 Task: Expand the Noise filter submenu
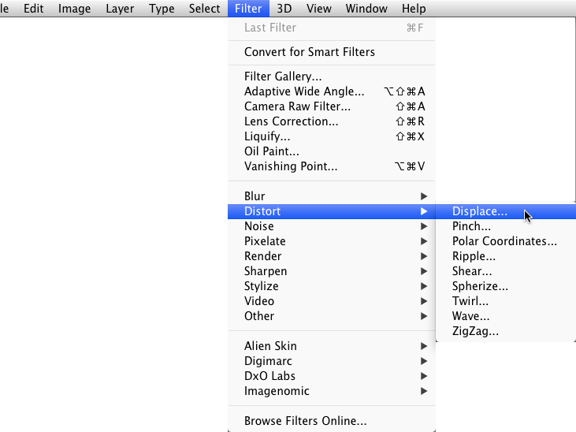point(259,226)
